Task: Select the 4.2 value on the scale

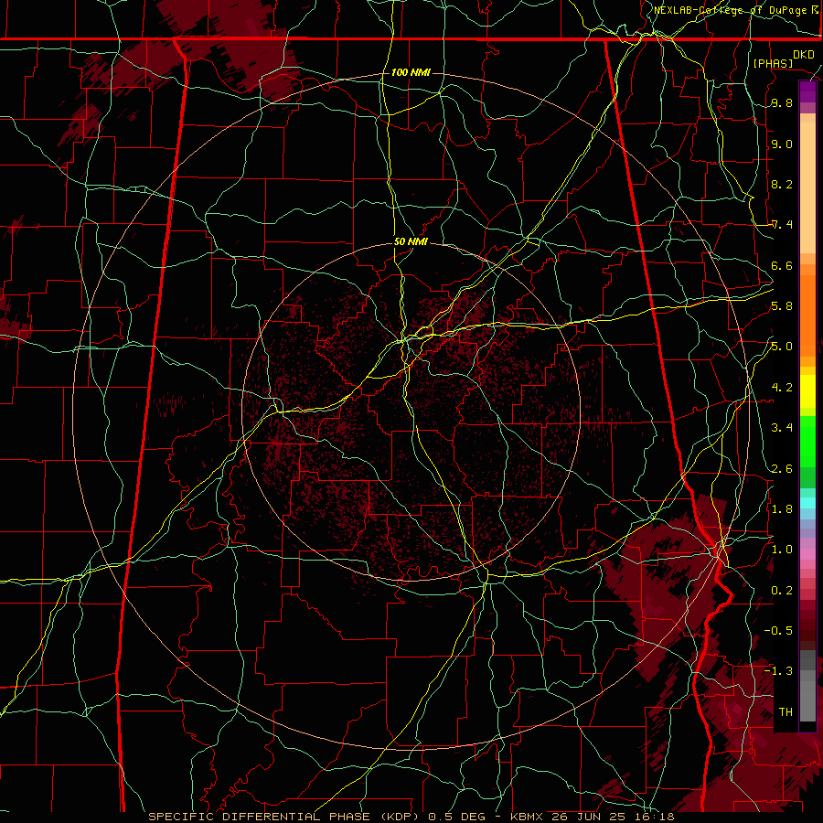Action: (782, 388)
